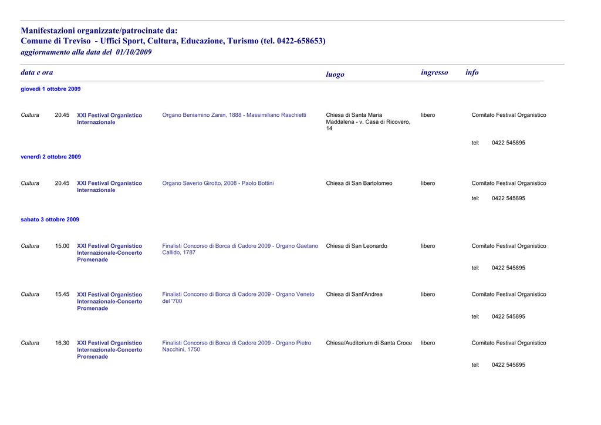The height and width of the screenshot is (425, 601).
Task: Click 'Cultura' label in the giovedì 20.45 row
Action: tap(30, 115)
